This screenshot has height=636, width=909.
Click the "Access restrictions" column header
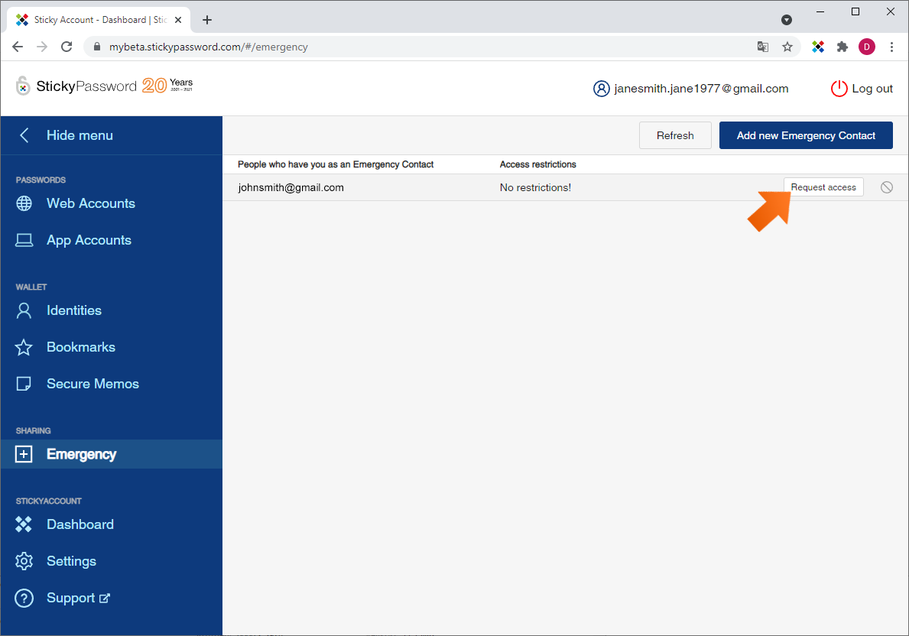tap(538, 164)
